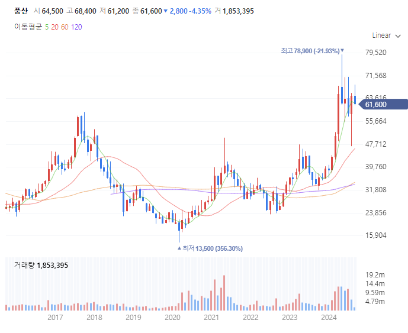The width and height of the screenshot is (408, 333).
Task: Click the 거래량 volume label
Action: [24, 265]
